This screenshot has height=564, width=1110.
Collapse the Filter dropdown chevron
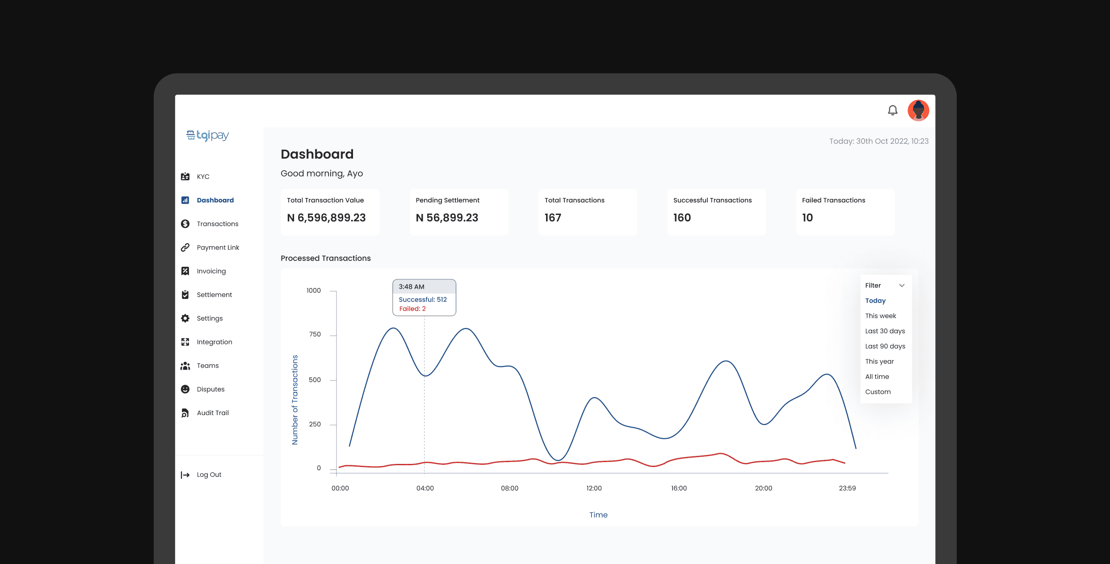tap(902, 286)
